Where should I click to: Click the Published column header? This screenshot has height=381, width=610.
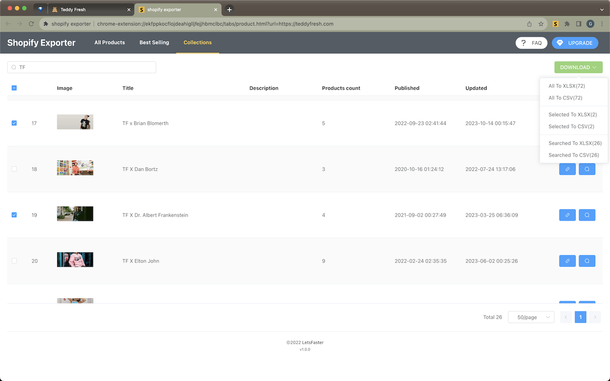(407, 88)
